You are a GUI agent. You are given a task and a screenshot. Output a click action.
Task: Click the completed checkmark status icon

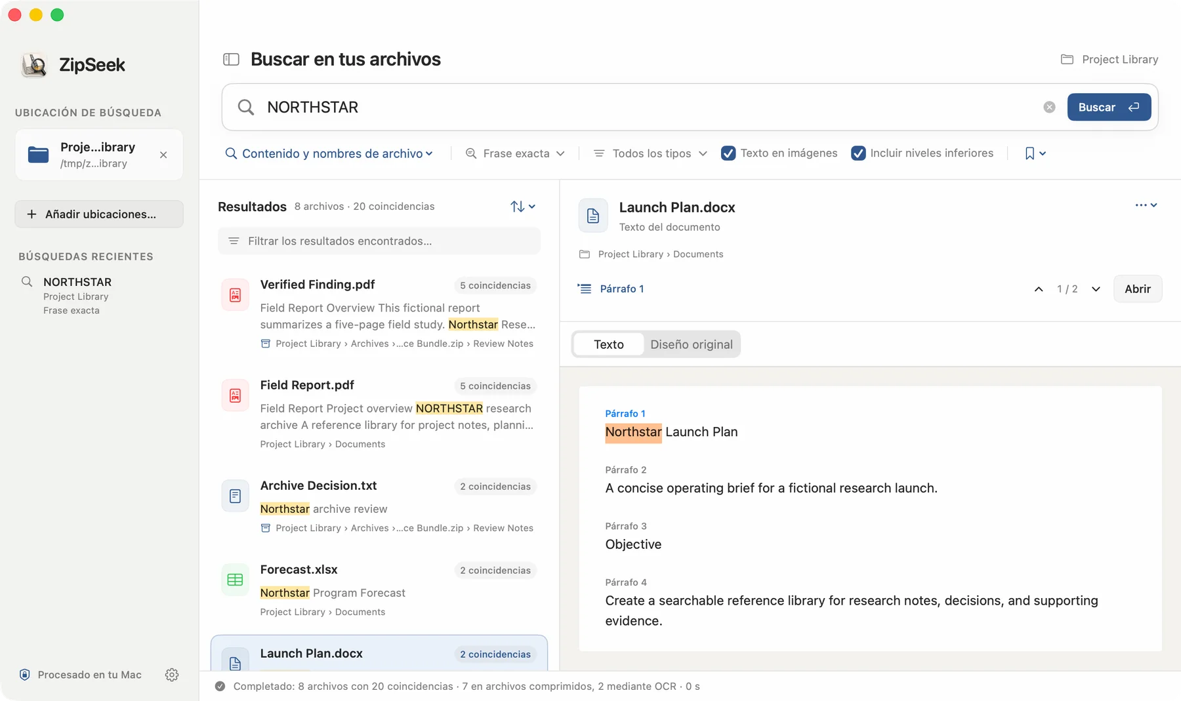tap(220, 687)
